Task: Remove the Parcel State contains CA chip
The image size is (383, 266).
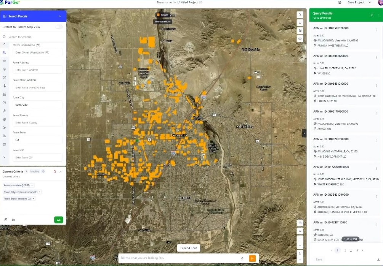Action: (x=33, y=199)
